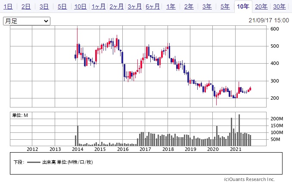Show the 2年 chart range
This screenshot has height=184, width=292.
tap(189, 7)
